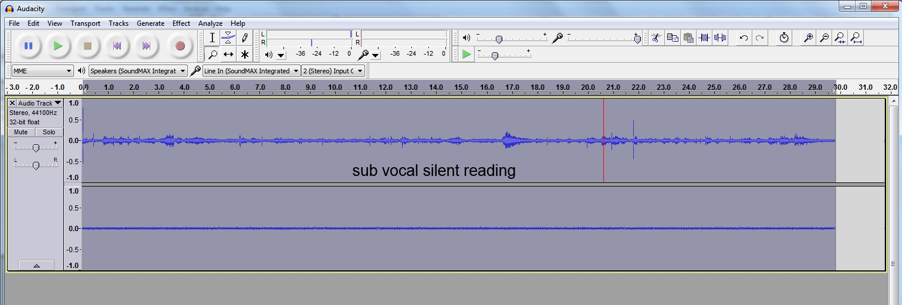Image resolution: width=902 pixels, height=305 pixels.
Task: Open the Effect menu
Action: click(x=181, y=23)
